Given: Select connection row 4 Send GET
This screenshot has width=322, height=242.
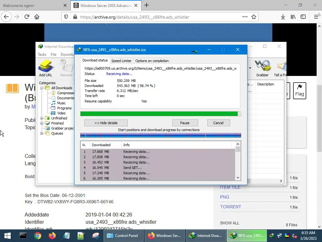Looking at the screenshot, I should [158, 168].
